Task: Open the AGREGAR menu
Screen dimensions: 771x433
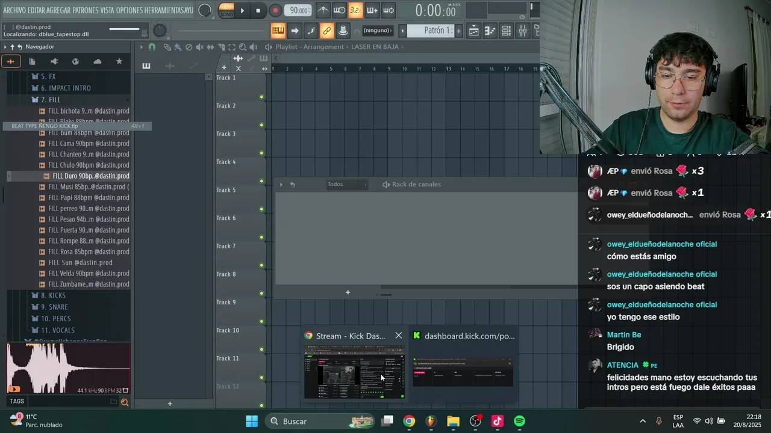Action: 59,10
